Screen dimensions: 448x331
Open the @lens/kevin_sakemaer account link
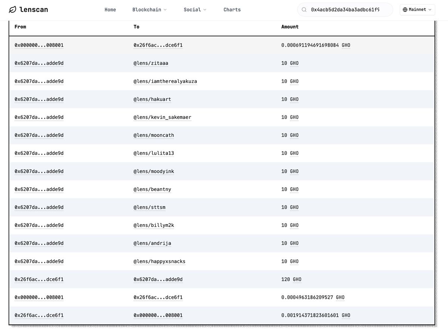coord(162,117)
